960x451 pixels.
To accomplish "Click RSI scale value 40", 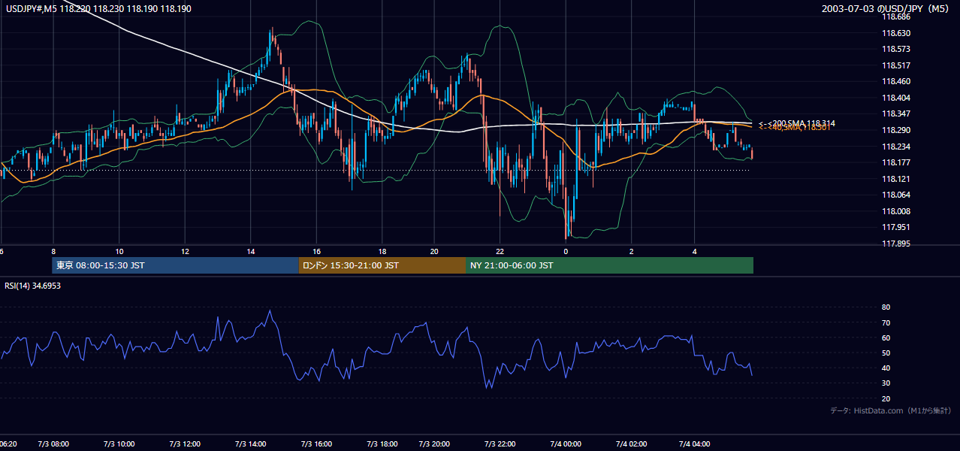I will [886, 368].
